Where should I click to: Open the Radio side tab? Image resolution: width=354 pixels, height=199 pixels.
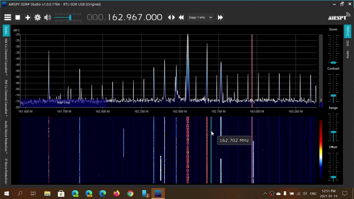pos(6,30)
